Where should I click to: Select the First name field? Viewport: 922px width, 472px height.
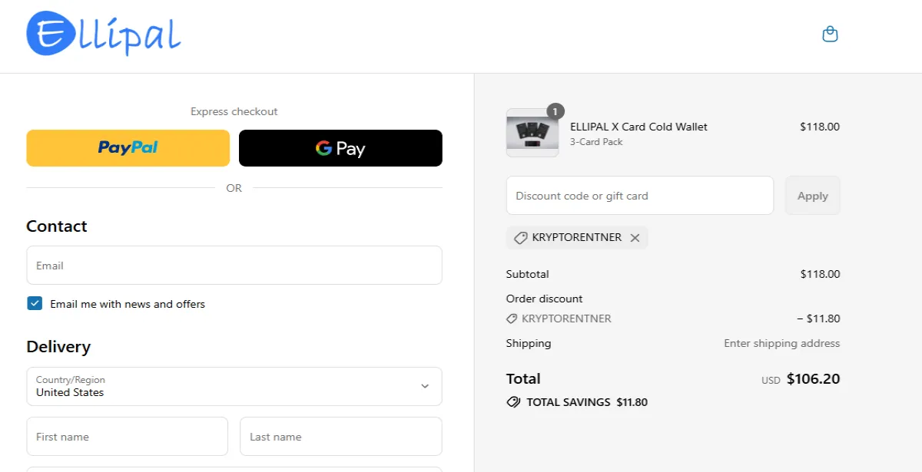[127, 436]
